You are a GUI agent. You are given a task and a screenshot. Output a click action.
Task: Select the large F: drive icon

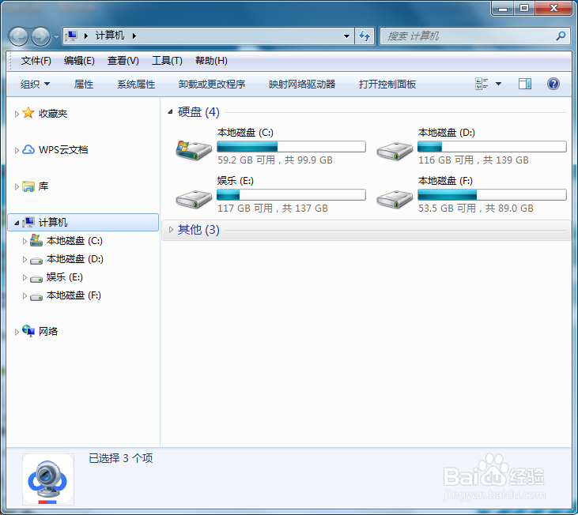point(395,199)
